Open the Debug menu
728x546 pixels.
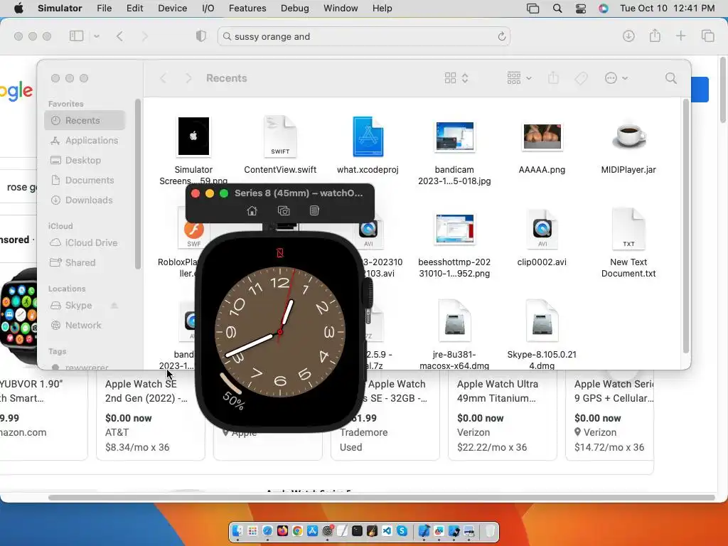point(295,9)
